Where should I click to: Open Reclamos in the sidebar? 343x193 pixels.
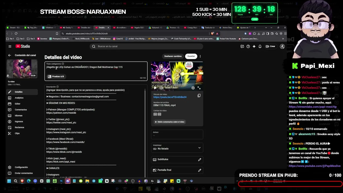[22, 127]
